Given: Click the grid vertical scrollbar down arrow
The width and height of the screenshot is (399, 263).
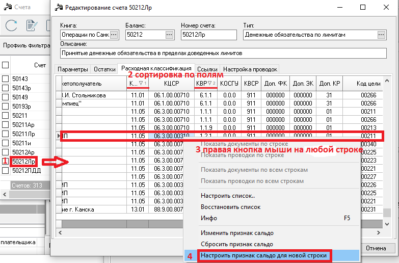Looking at the screenshot, I should pyautogui.click(x=387, y=224).
